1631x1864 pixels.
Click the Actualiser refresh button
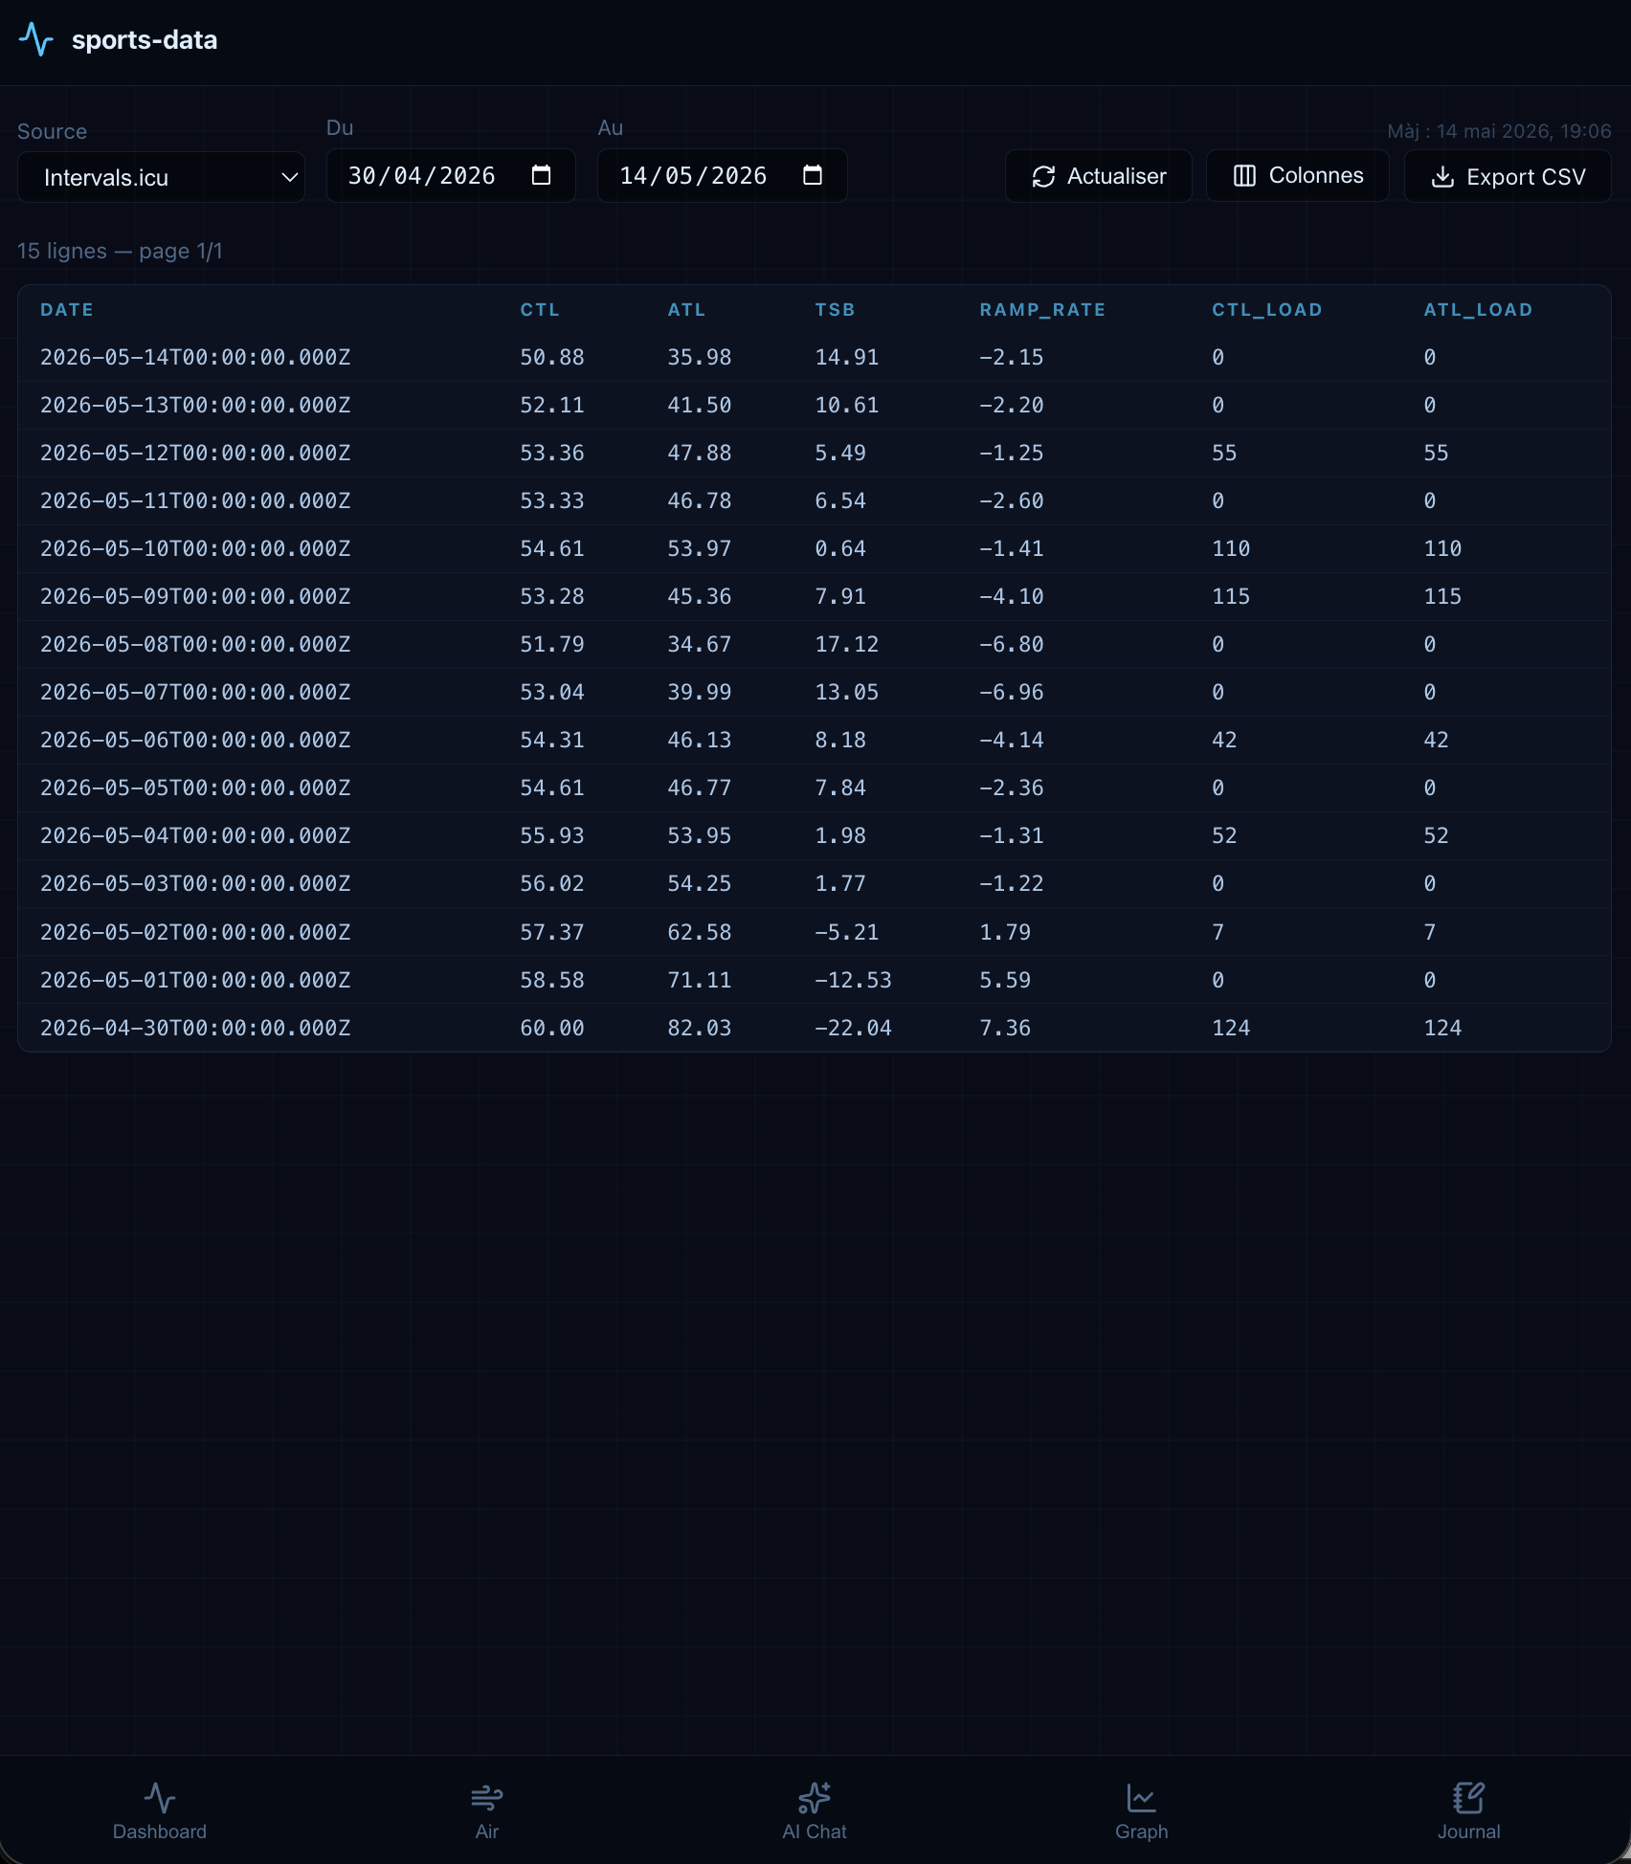pyautogui.click(x=1098, y=176)
